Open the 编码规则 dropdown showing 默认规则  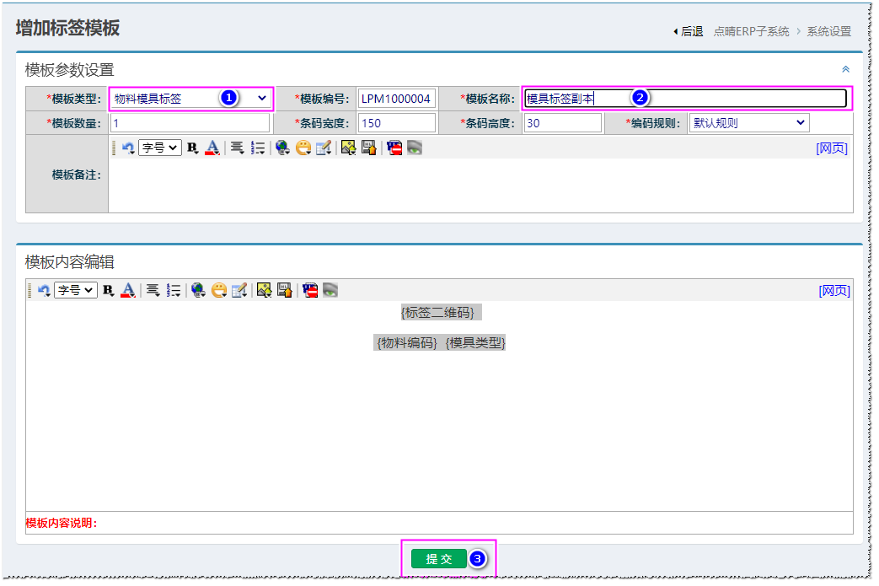(748, 123)
